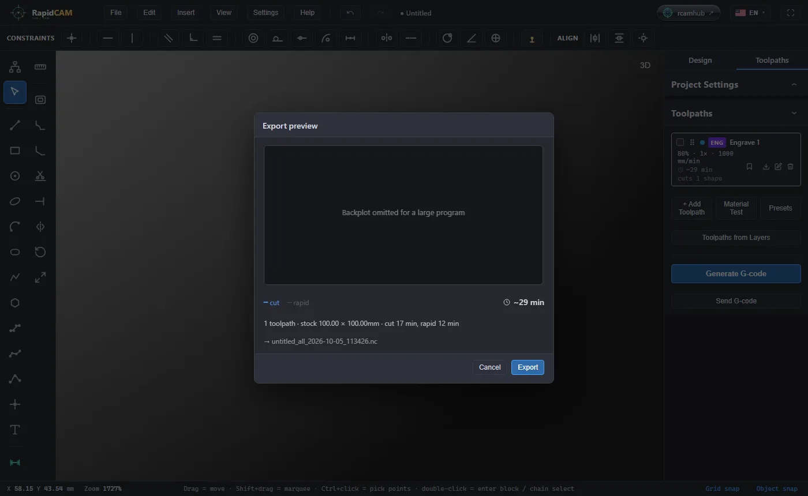This screenshot has height=496, width=808.
Task: Enter fullscreen mode
Action: (791, 13)
